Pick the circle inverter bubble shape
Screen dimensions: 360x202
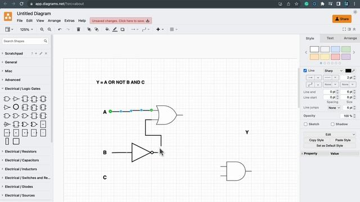(16, 107)
